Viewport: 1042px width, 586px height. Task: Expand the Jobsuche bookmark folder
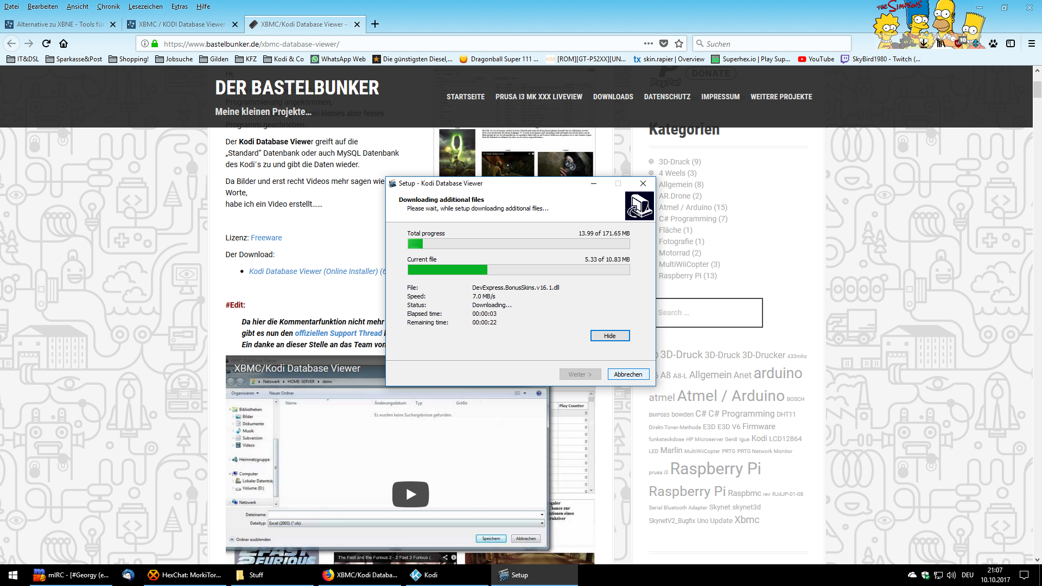click(174, 59)
